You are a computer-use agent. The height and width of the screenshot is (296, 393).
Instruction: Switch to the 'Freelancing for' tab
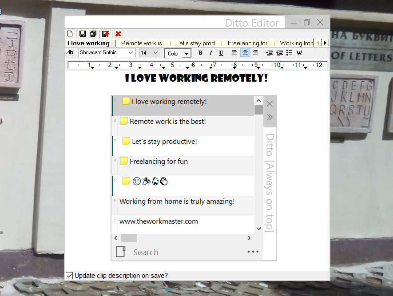[x=247, y=43]
